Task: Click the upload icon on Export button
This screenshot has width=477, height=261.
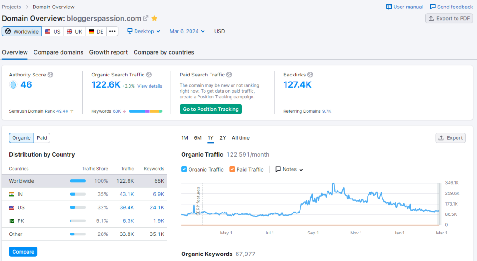Action: point(441,138)
